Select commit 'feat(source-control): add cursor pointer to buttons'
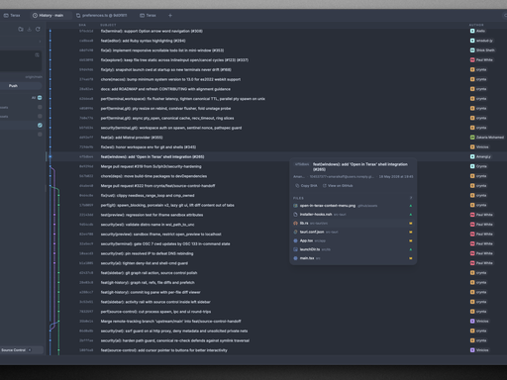Screen dimensions: 507x380 276,350
